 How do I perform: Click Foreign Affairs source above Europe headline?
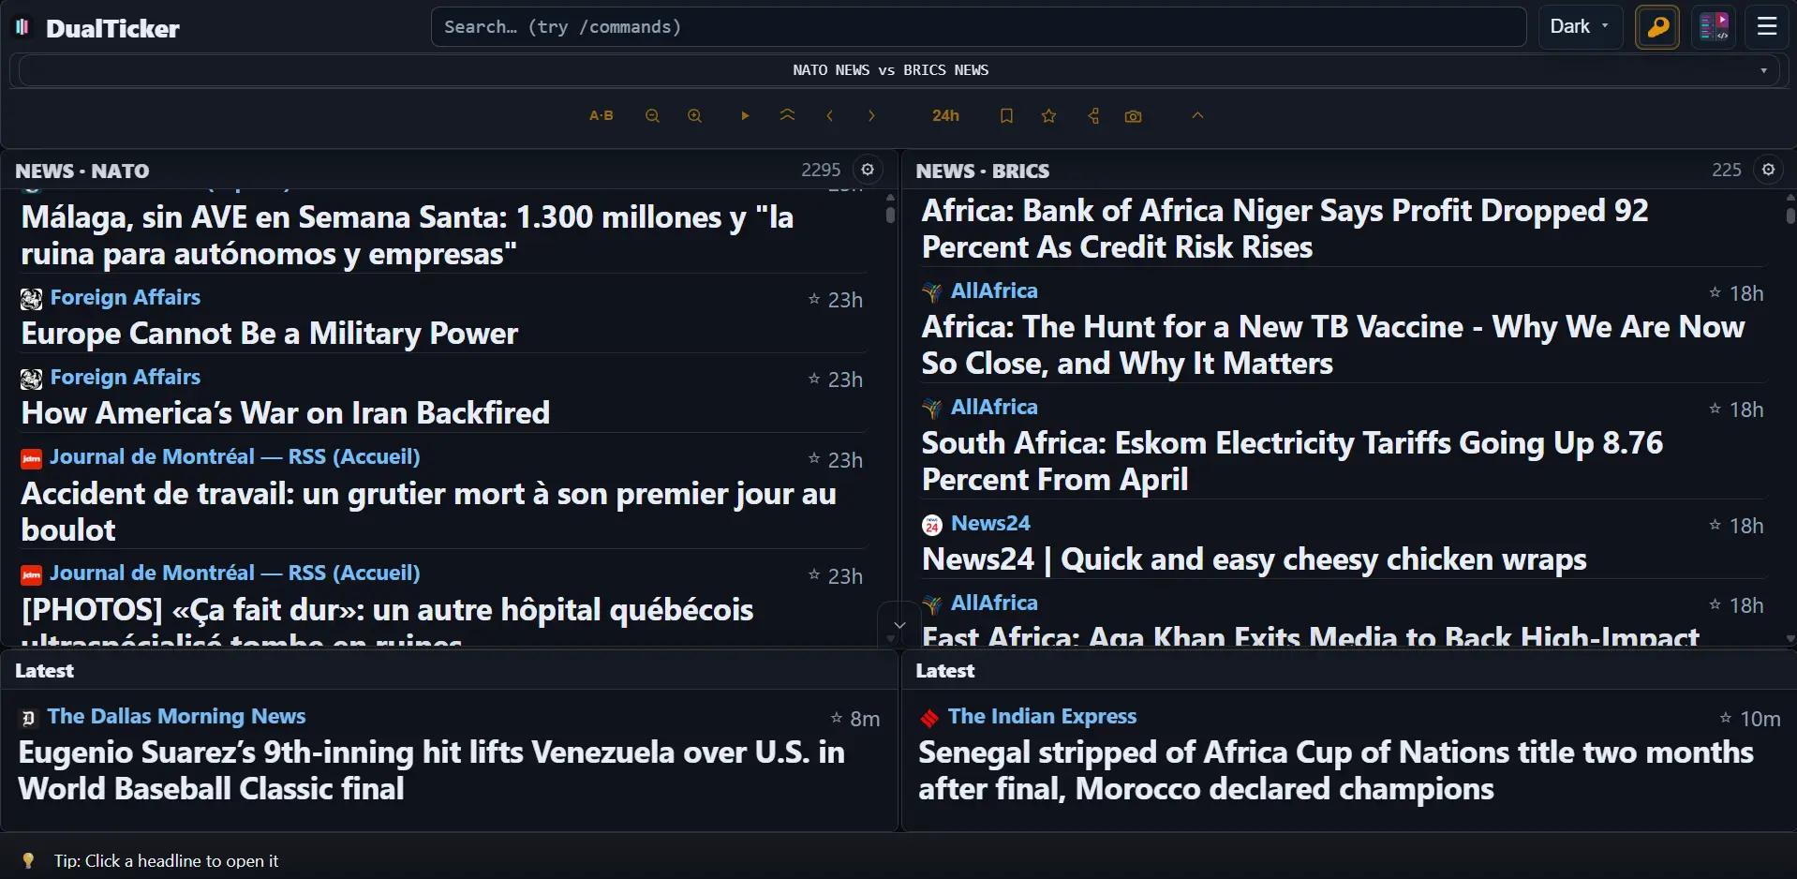tap(126, 298)
